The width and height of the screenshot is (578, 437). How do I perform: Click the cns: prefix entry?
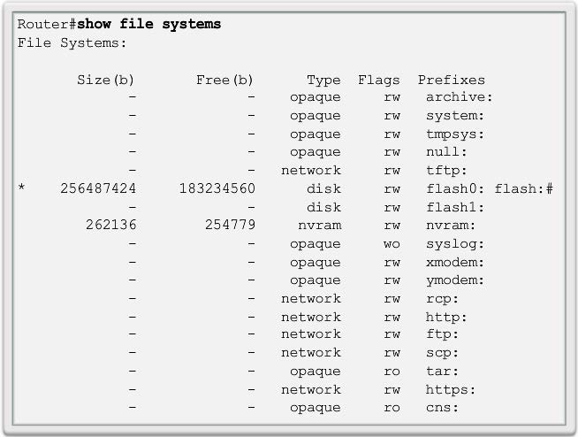(442, 408)
